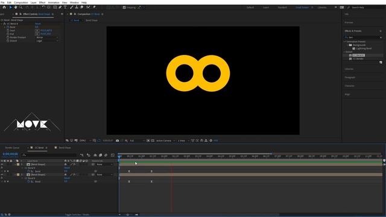The width and height of the screenshot is (386, 217).
Task: Select the Libraries workspace
Action: (x=322, y=7)
